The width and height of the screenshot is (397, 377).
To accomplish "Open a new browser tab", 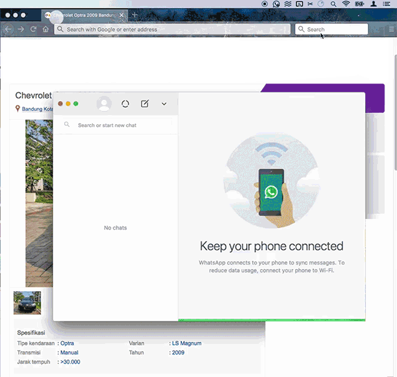I will [x=135, y=15].
